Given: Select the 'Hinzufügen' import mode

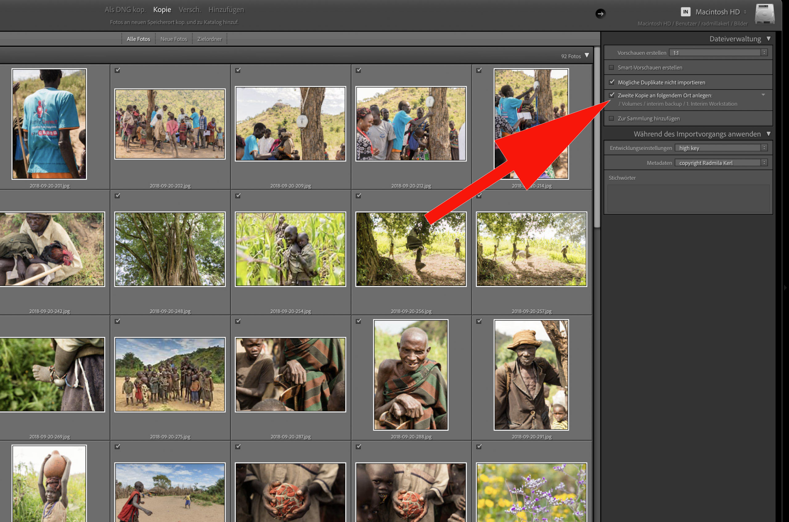Looking at the screenshot, I should (226, 10).
